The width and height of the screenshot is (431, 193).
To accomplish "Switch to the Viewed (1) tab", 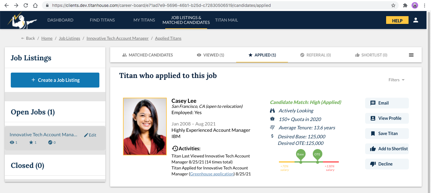I will coord(210,55).
